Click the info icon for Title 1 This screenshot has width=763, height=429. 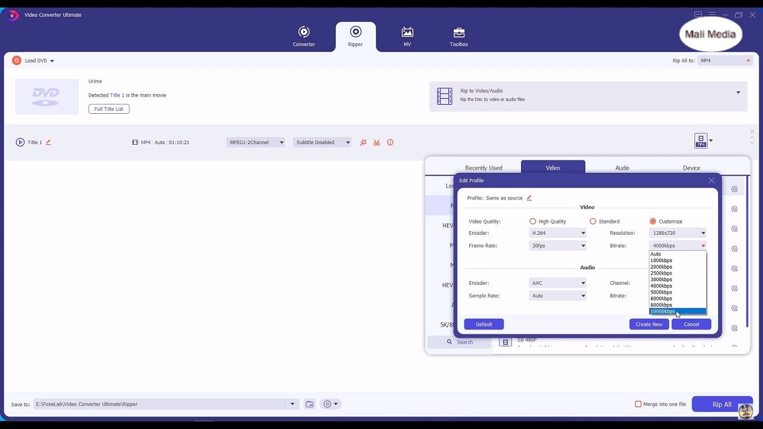[390, 142]
